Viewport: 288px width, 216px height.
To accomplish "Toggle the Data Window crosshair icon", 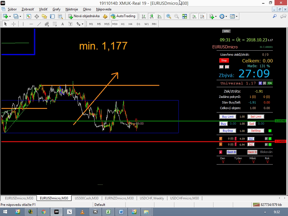I will tap(37, 16).
